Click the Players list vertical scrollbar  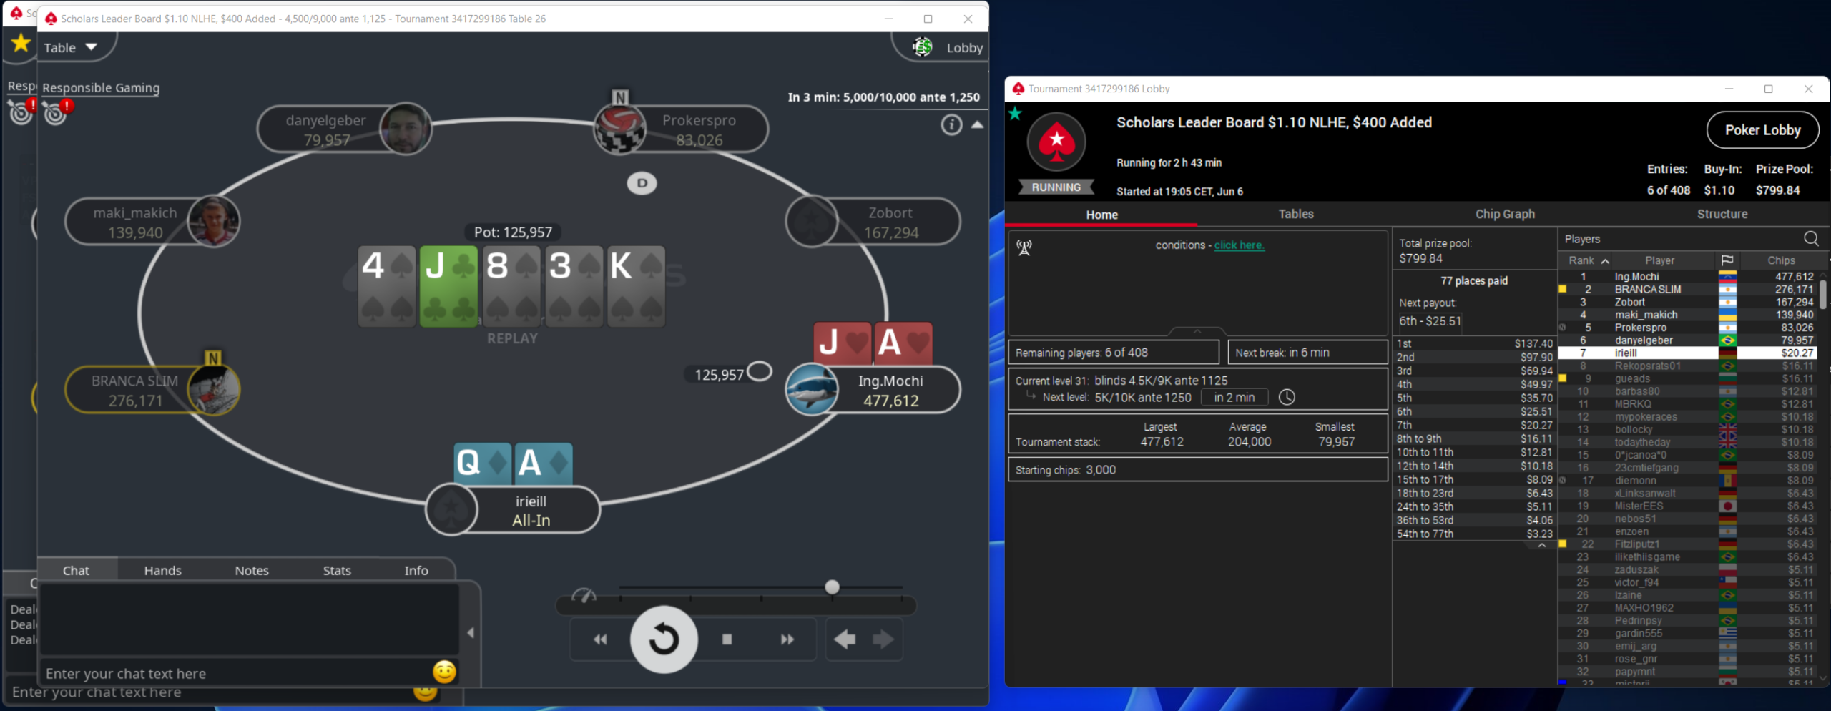coord(1822,295)
